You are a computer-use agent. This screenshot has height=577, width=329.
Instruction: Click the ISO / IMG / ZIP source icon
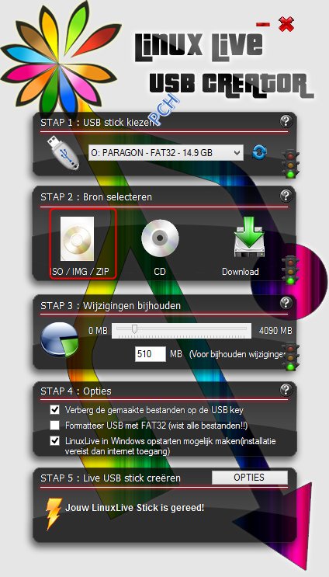(77, 238)
